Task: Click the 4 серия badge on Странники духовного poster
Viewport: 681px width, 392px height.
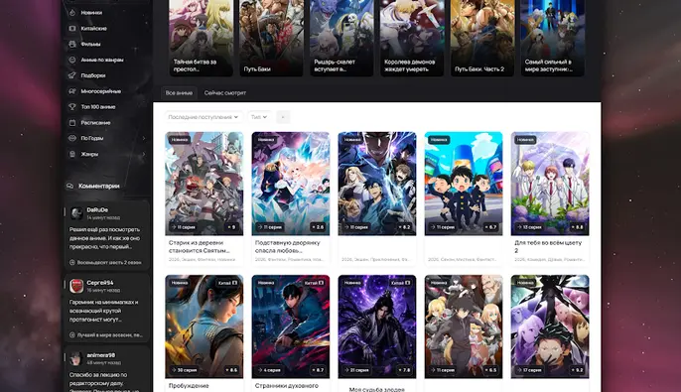Action: click(270, 370)
